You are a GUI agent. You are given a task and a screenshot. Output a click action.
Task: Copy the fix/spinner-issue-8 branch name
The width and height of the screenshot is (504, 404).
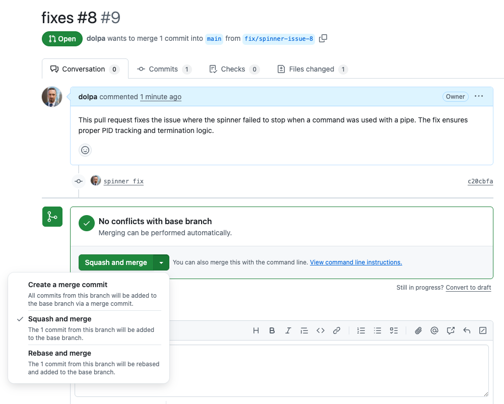pos(323,38)
